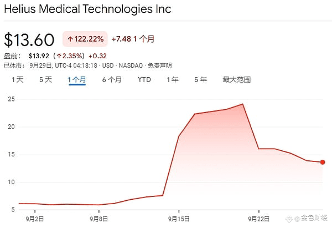Click the red end-point marker on chart

[323, 162]
